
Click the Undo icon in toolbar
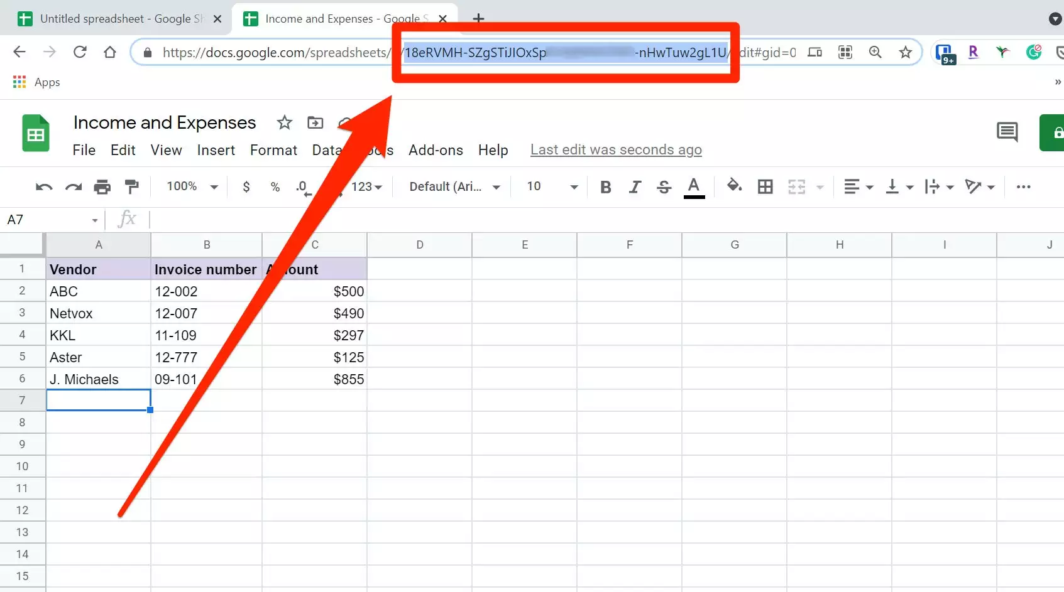43,187
